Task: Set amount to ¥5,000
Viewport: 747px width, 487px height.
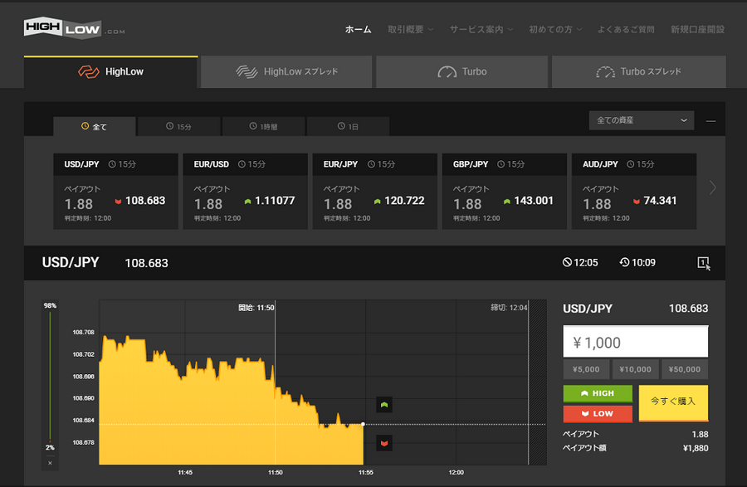Action: (586, 369)
